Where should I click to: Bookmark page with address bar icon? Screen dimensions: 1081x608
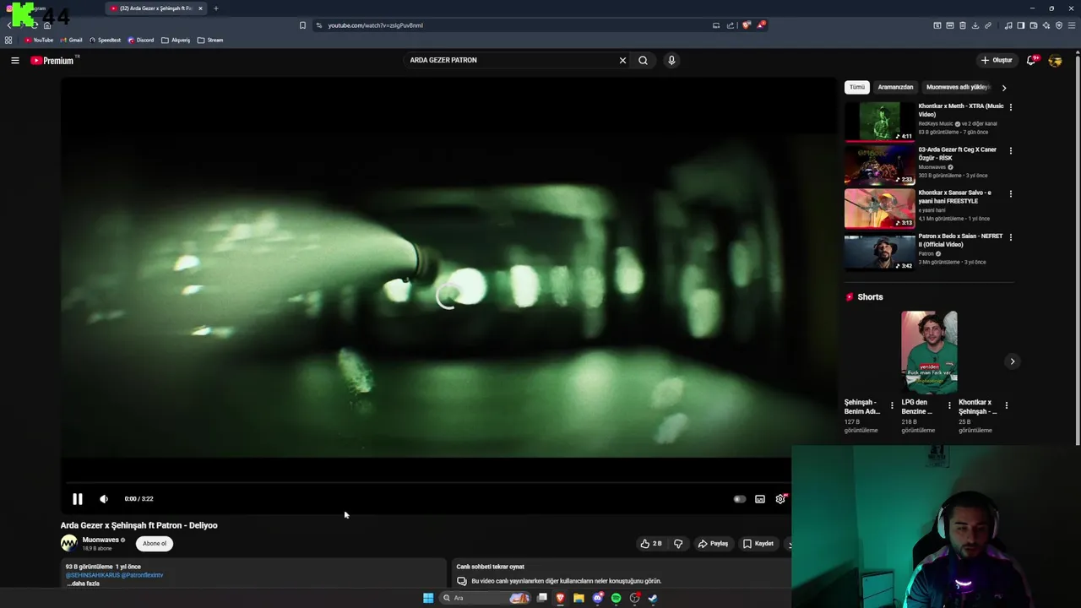point(302,25)
